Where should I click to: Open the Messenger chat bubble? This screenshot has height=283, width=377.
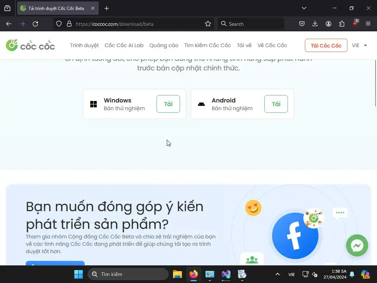coord(357,245)
